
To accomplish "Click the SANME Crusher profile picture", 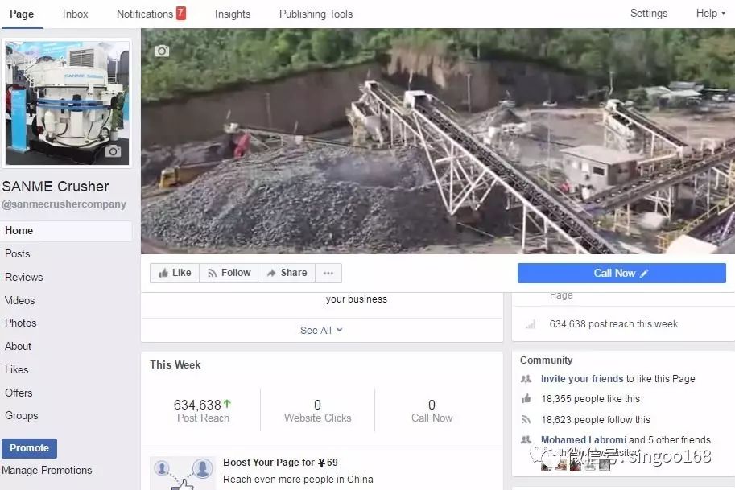I will pos(66,102).
